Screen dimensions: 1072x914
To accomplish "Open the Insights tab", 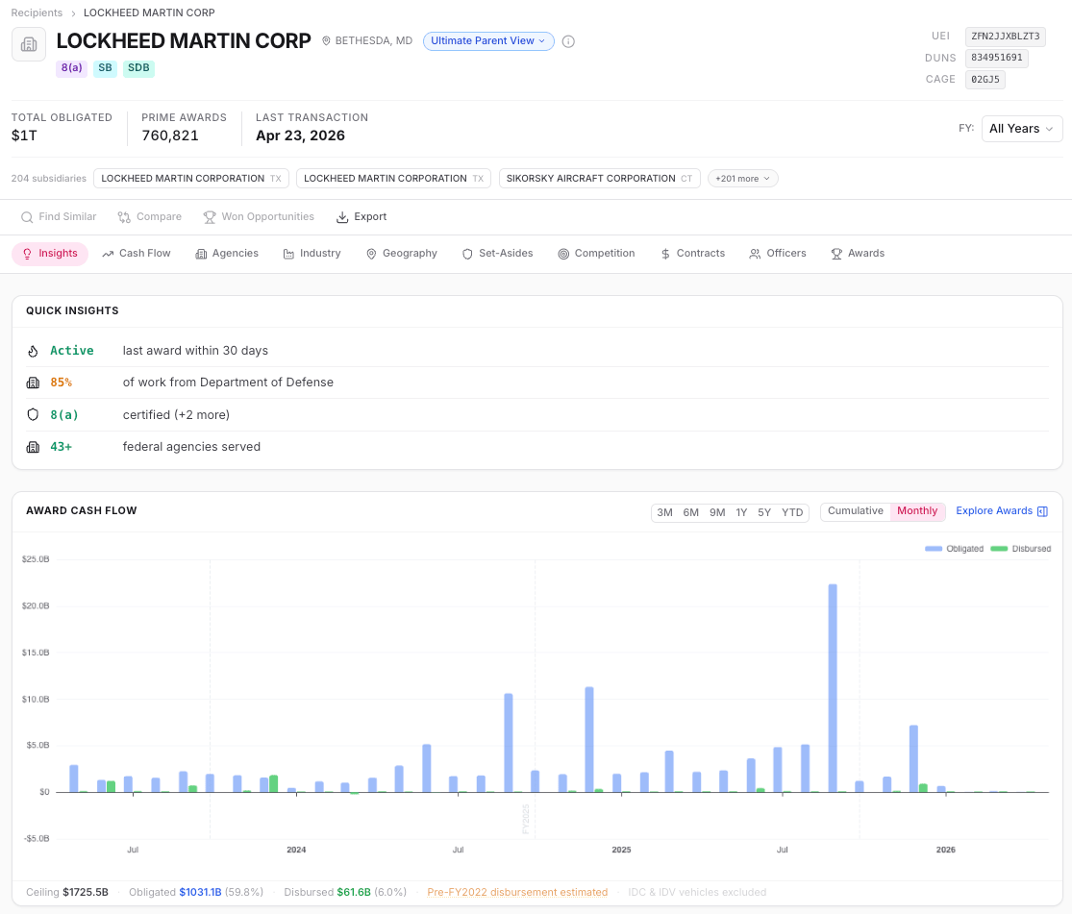I will click(x=50, y=254).
